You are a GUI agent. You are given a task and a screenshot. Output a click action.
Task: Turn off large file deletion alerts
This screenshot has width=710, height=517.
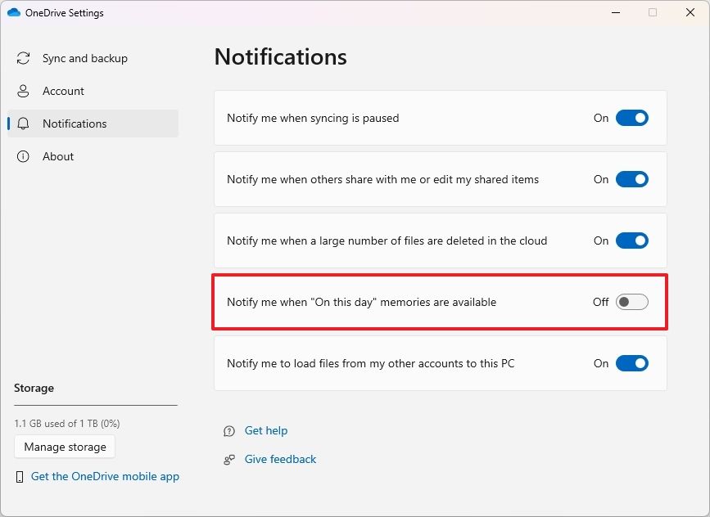pos(631,241)
